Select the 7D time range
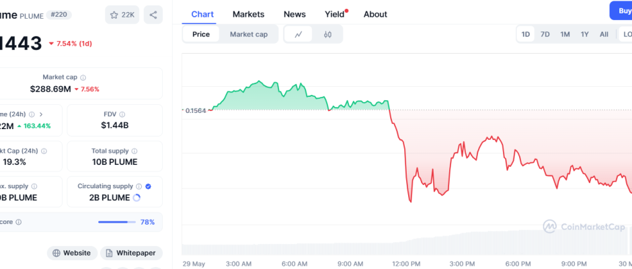This screenshot has width=632, height=269. pos(545,34)
